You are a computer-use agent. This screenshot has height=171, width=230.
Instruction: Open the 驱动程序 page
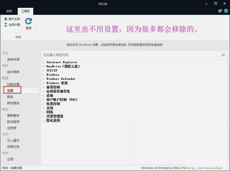point(13,122)
